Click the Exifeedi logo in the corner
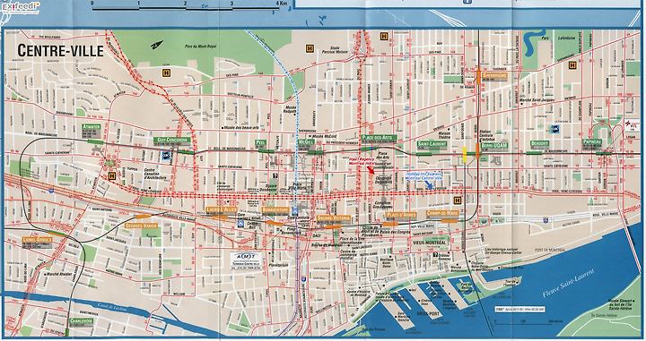 (x=21, y=7)
